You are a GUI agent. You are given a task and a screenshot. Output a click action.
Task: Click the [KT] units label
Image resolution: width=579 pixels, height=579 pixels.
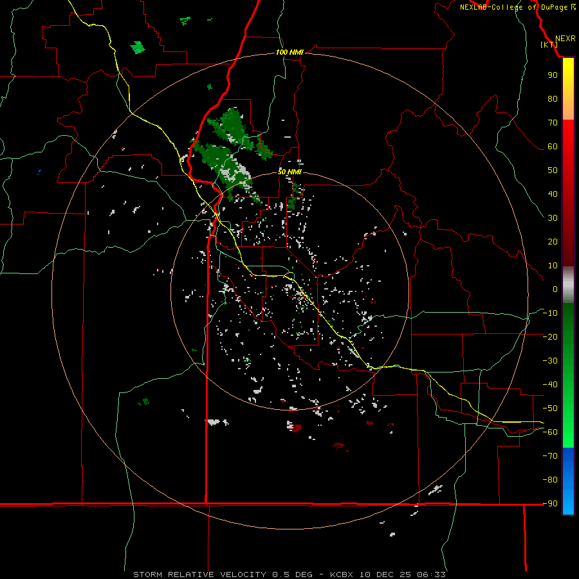pyautogui.click(x=549, y=44)
